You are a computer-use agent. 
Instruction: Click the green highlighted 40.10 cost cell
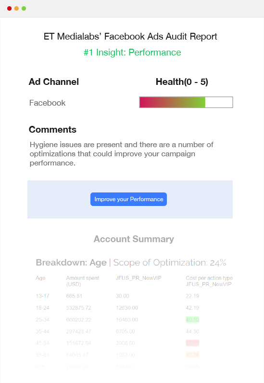click(x=192, y=320)
